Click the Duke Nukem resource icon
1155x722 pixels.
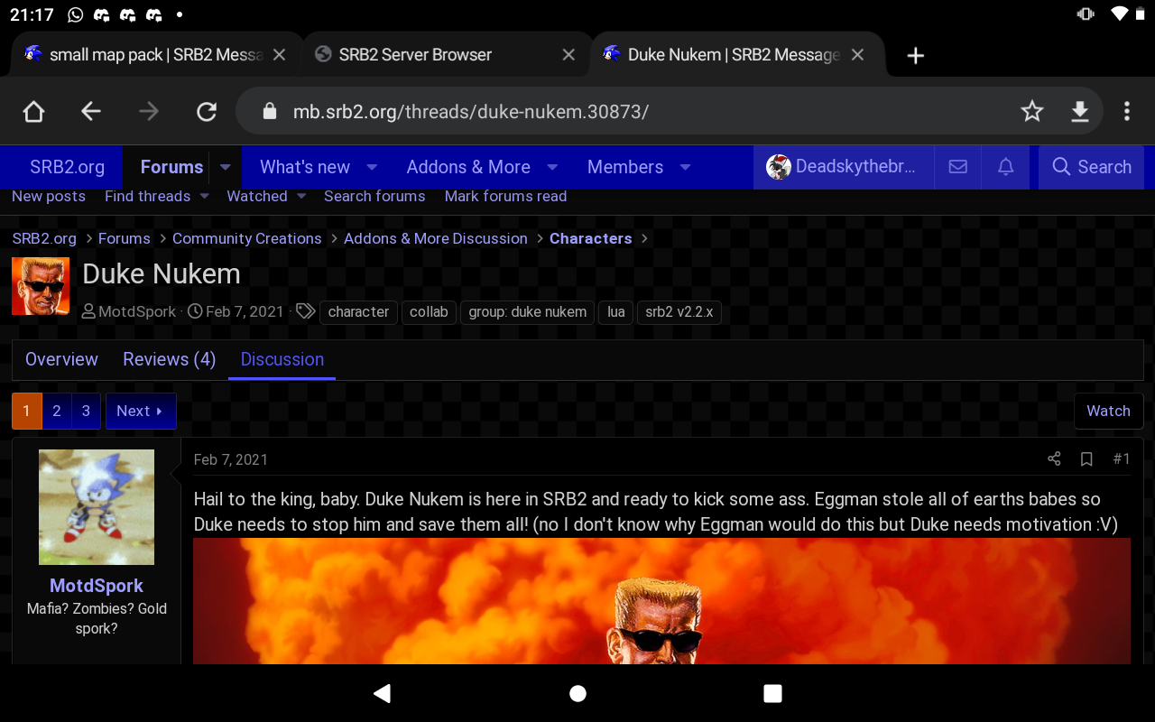coord(41,286)
